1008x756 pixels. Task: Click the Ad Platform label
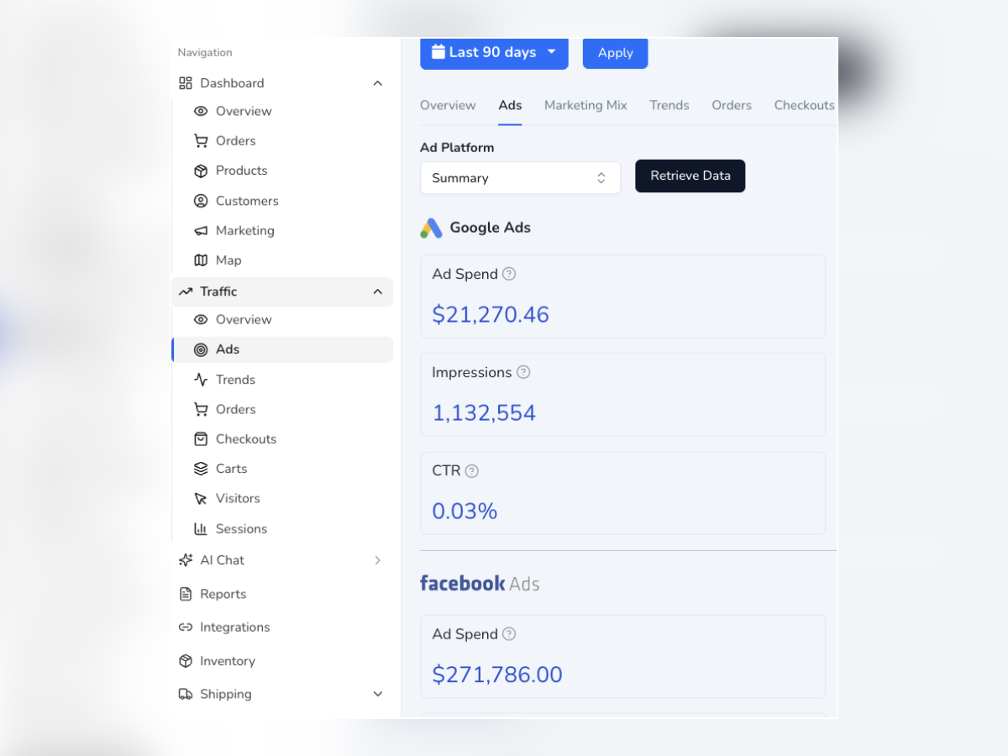tap(457, 148)
